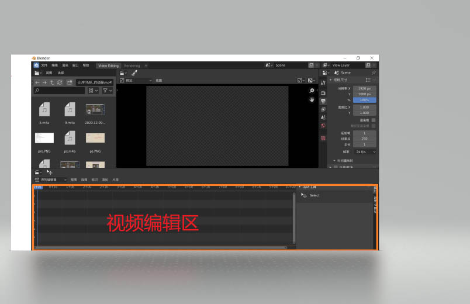Open the View Layer properties tab
The height and width of the screenshot is (304, 470).
pos(323,109)
